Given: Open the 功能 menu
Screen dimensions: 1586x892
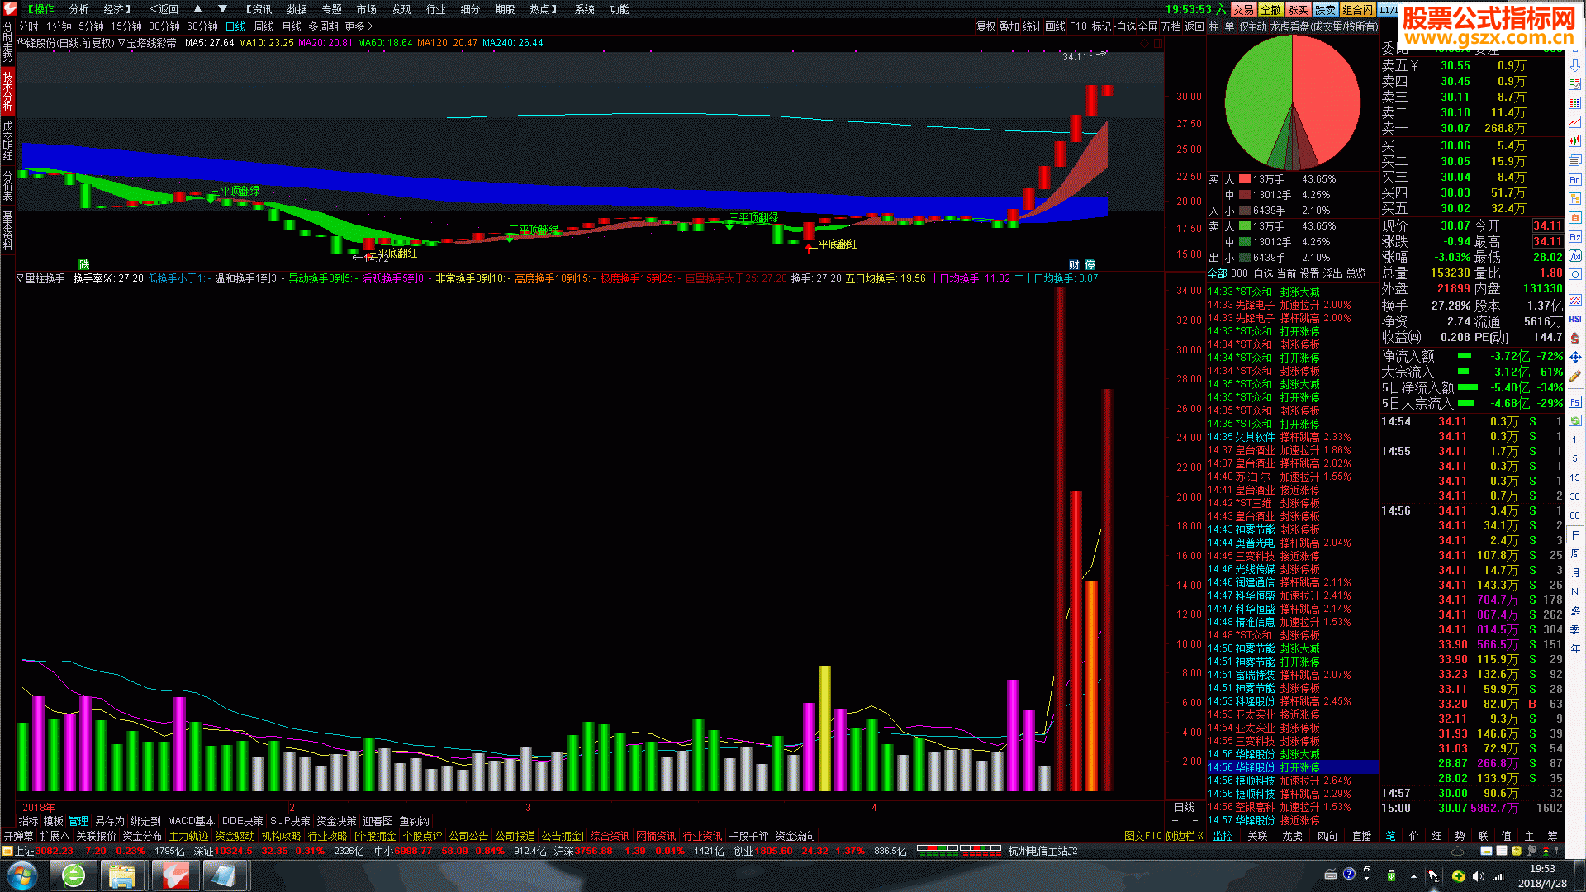Looking at the screenshot, I should point(619,9).
